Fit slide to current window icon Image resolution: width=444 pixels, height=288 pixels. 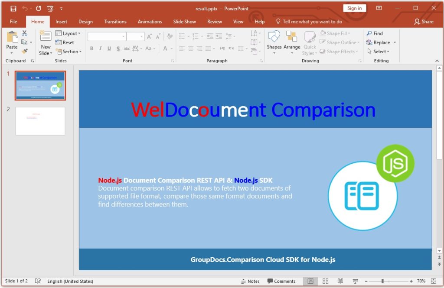(434, 281)
